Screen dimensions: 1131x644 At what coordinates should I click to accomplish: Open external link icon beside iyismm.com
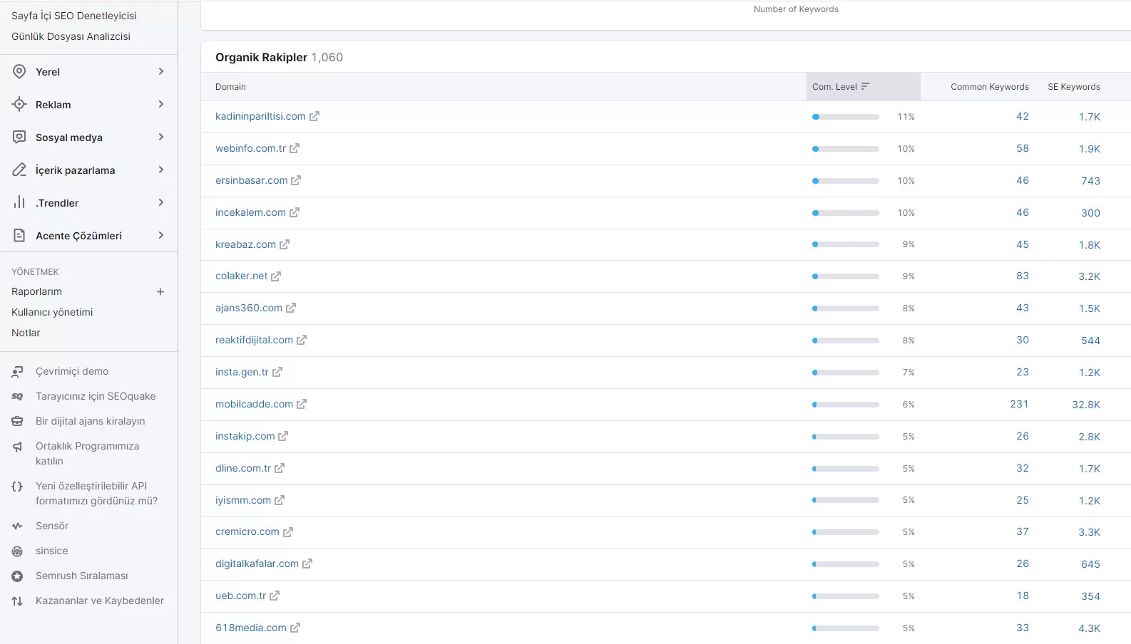[280, 500]
